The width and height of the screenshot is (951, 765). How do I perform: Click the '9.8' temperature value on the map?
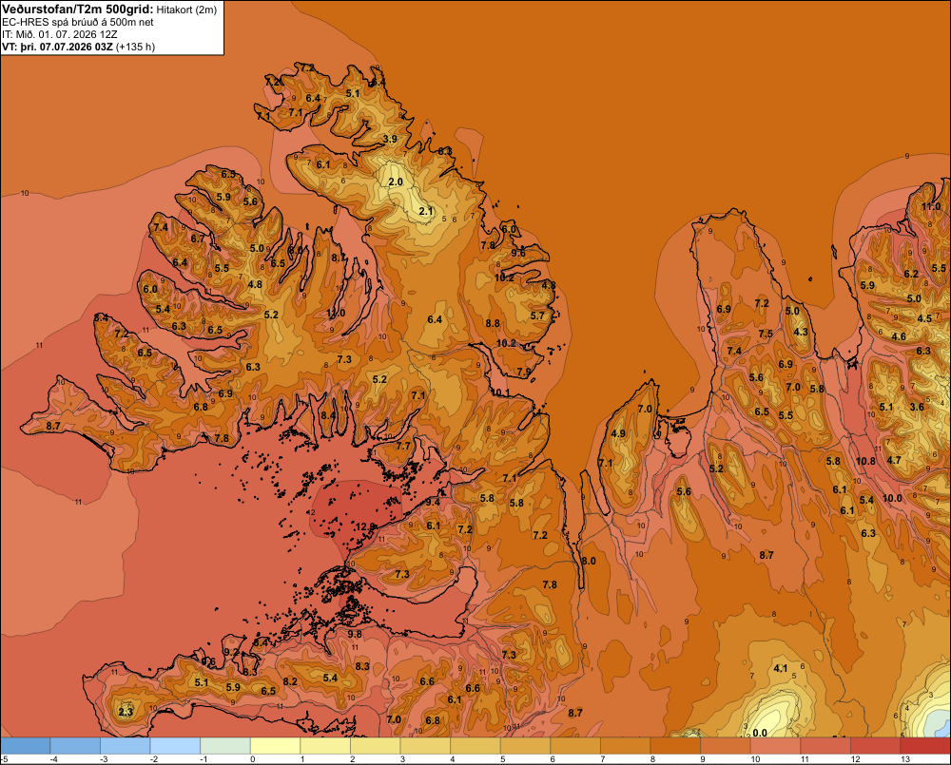tap(354, 634)
